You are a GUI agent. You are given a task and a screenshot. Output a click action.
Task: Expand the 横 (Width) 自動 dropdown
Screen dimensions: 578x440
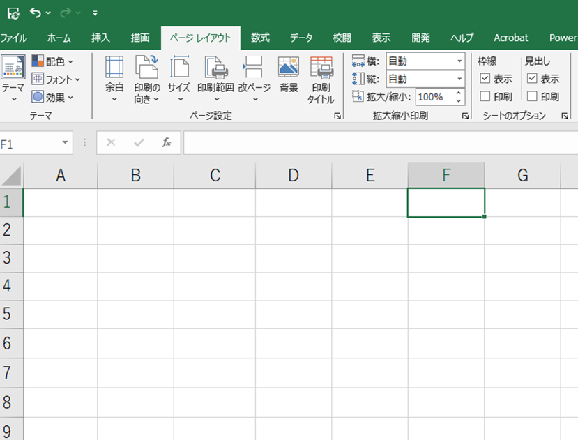pyautogui.click(x=459, y=61)
